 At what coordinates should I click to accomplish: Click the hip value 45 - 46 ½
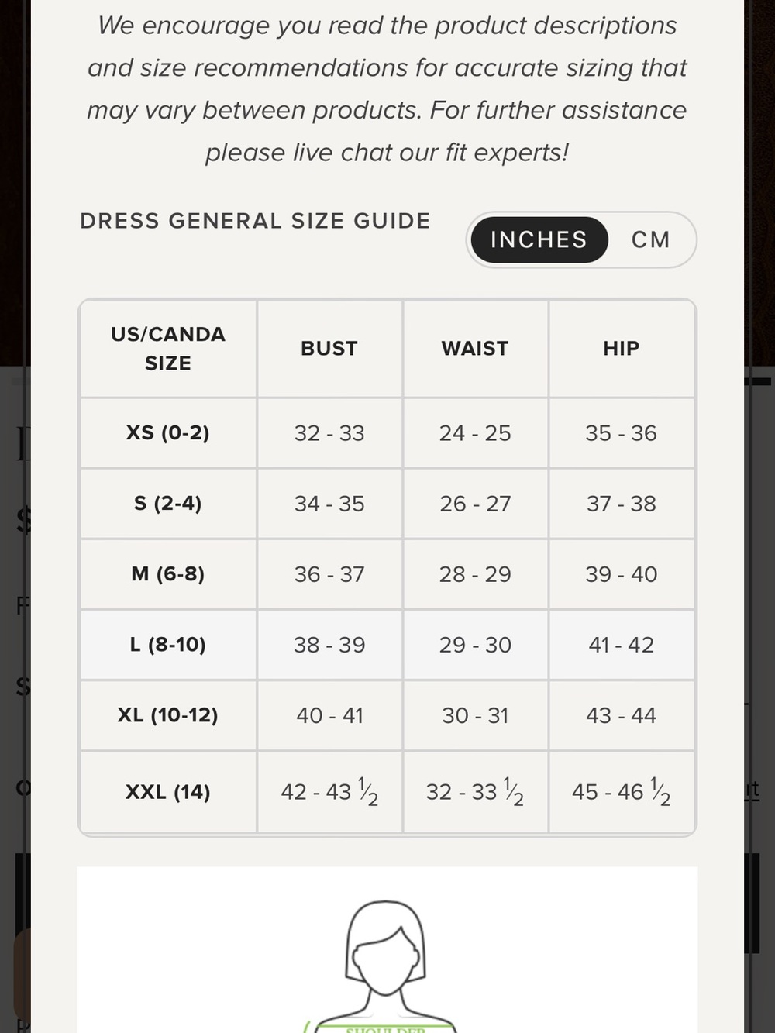622,792
